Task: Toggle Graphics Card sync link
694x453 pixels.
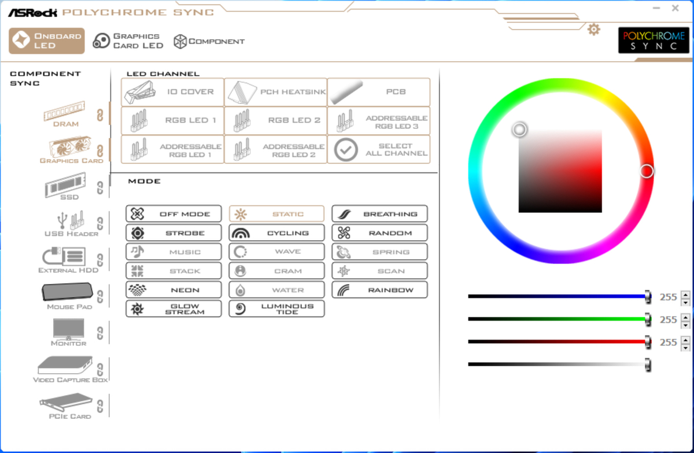Action: 99,151
